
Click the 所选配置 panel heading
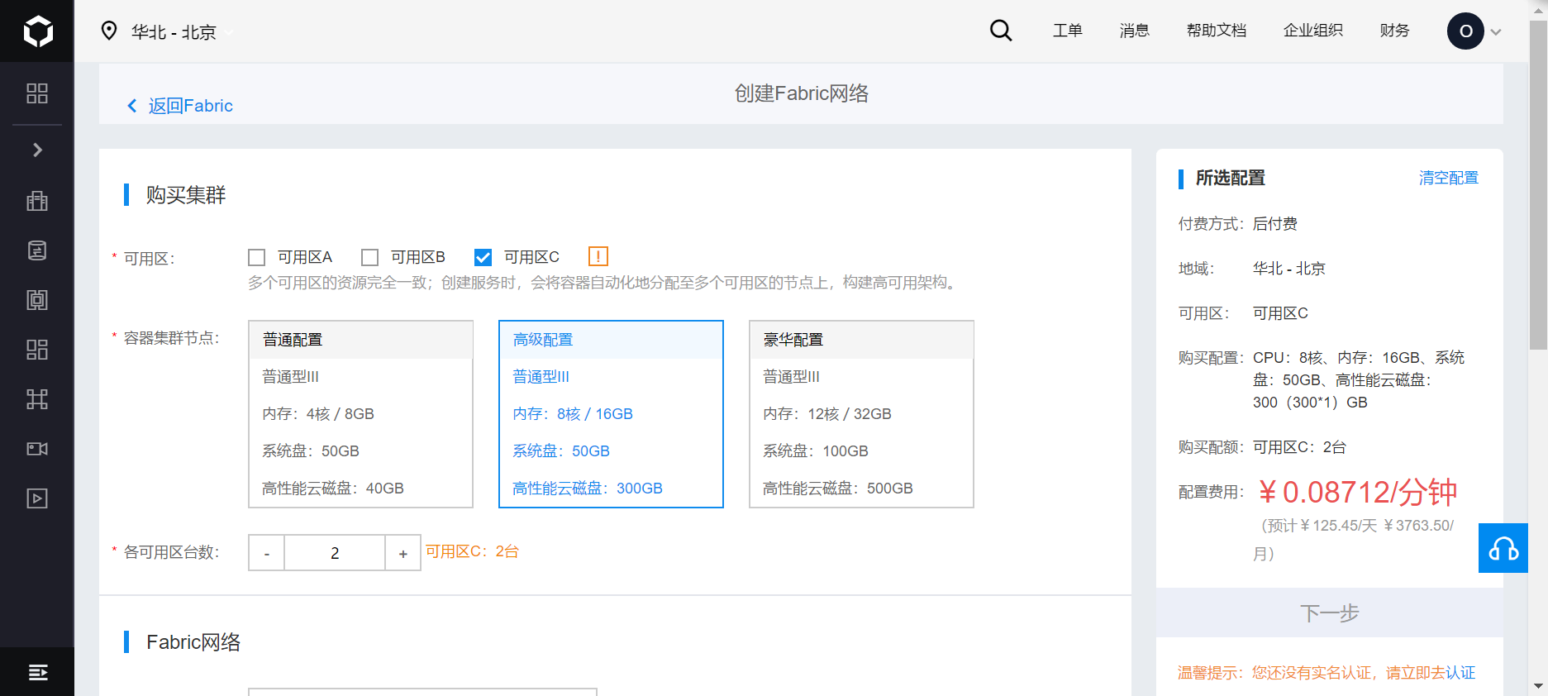[x=1230, y=178]
